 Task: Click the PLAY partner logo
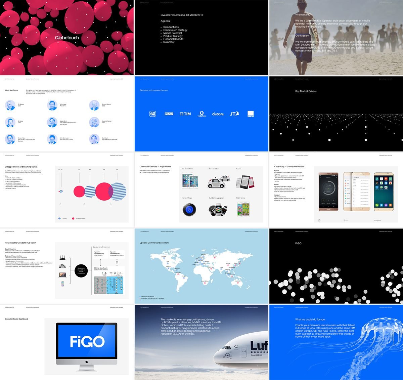pos(169,114)
